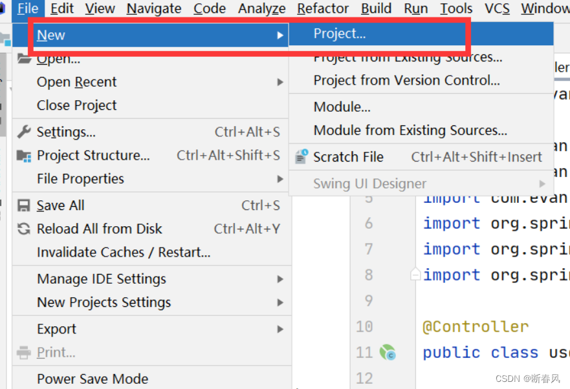The width and height of the screenshot is (570, 389).
Task: Toggle Power Save Mode
Action: coord(93,379)
